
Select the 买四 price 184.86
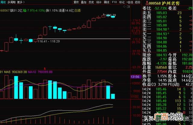[x=162, y=46]
